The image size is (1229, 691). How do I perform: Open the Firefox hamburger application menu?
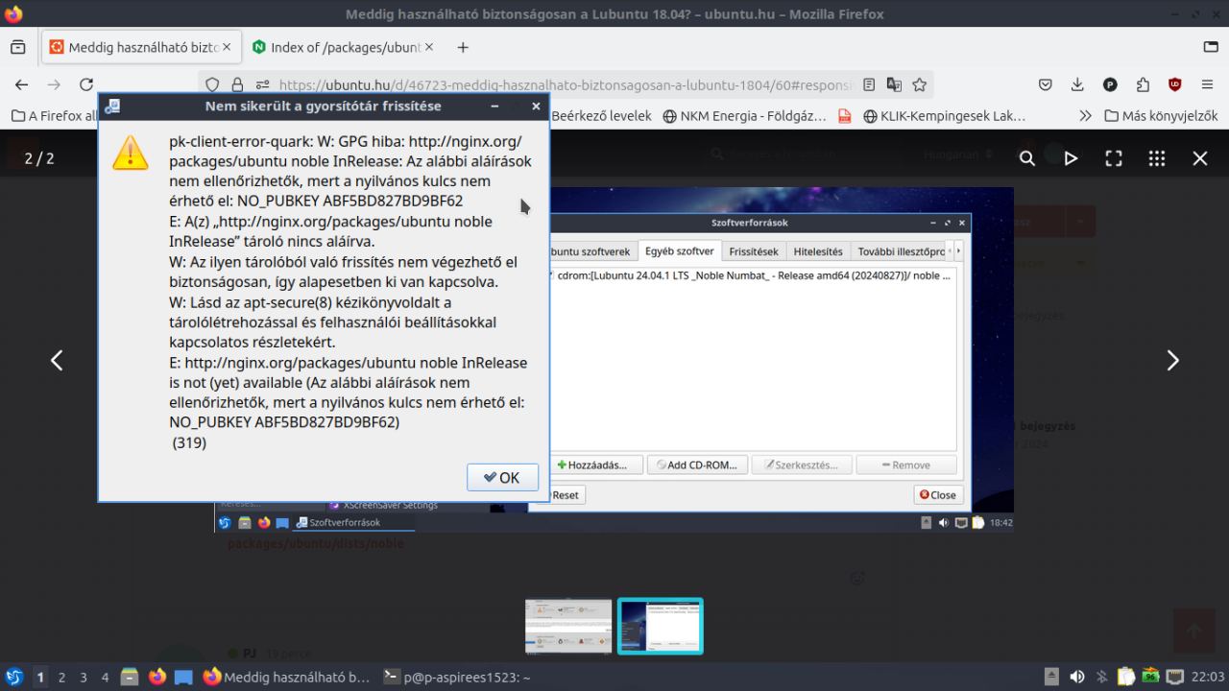1207,84
